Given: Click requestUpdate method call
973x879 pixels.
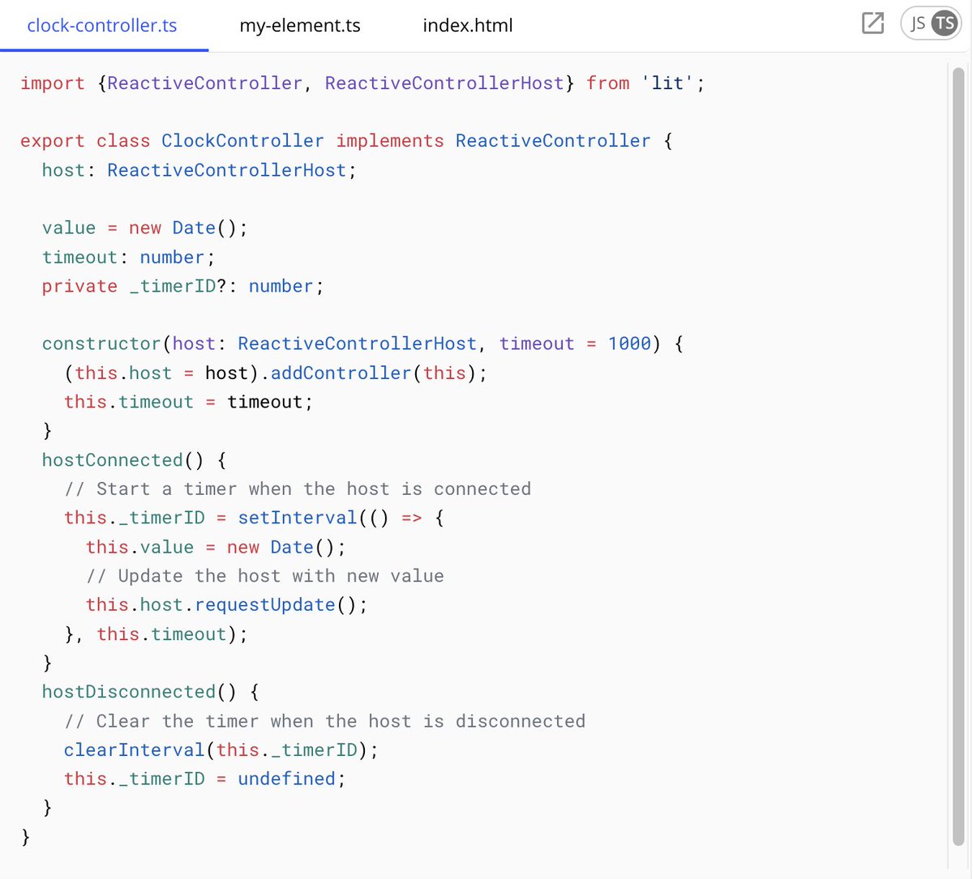Looking at the screenshot, I should click(264, 605).
